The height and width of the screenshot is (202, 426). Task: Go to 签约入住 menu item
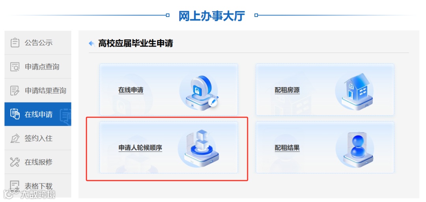[x=38, y=138]
